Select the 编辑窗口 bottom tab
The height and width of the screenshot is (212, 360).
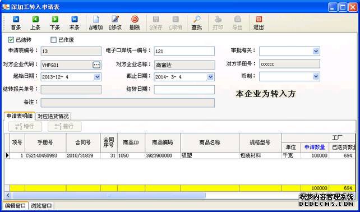(15, 206)
